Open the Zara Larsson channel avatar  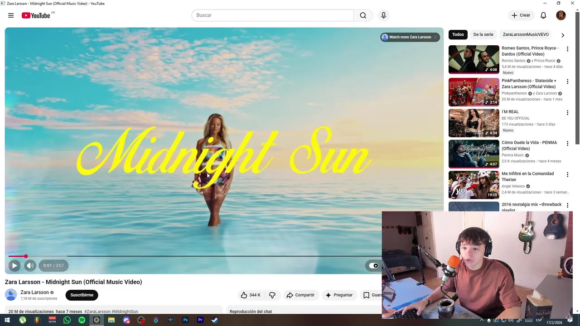[x=11, y=295]
